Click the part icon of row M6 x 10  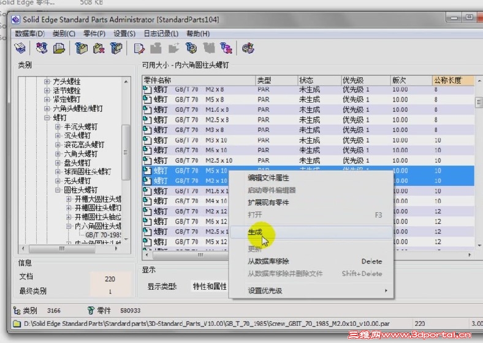(147, 150)
